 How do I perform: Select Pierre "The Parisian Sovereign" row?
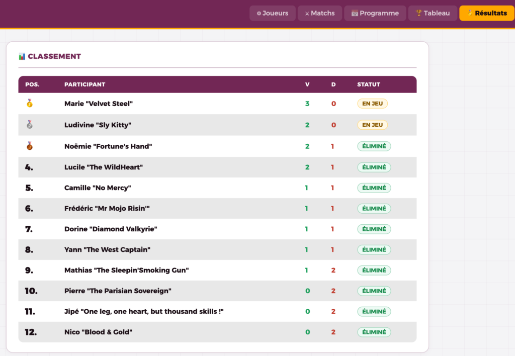pos(118,291)
